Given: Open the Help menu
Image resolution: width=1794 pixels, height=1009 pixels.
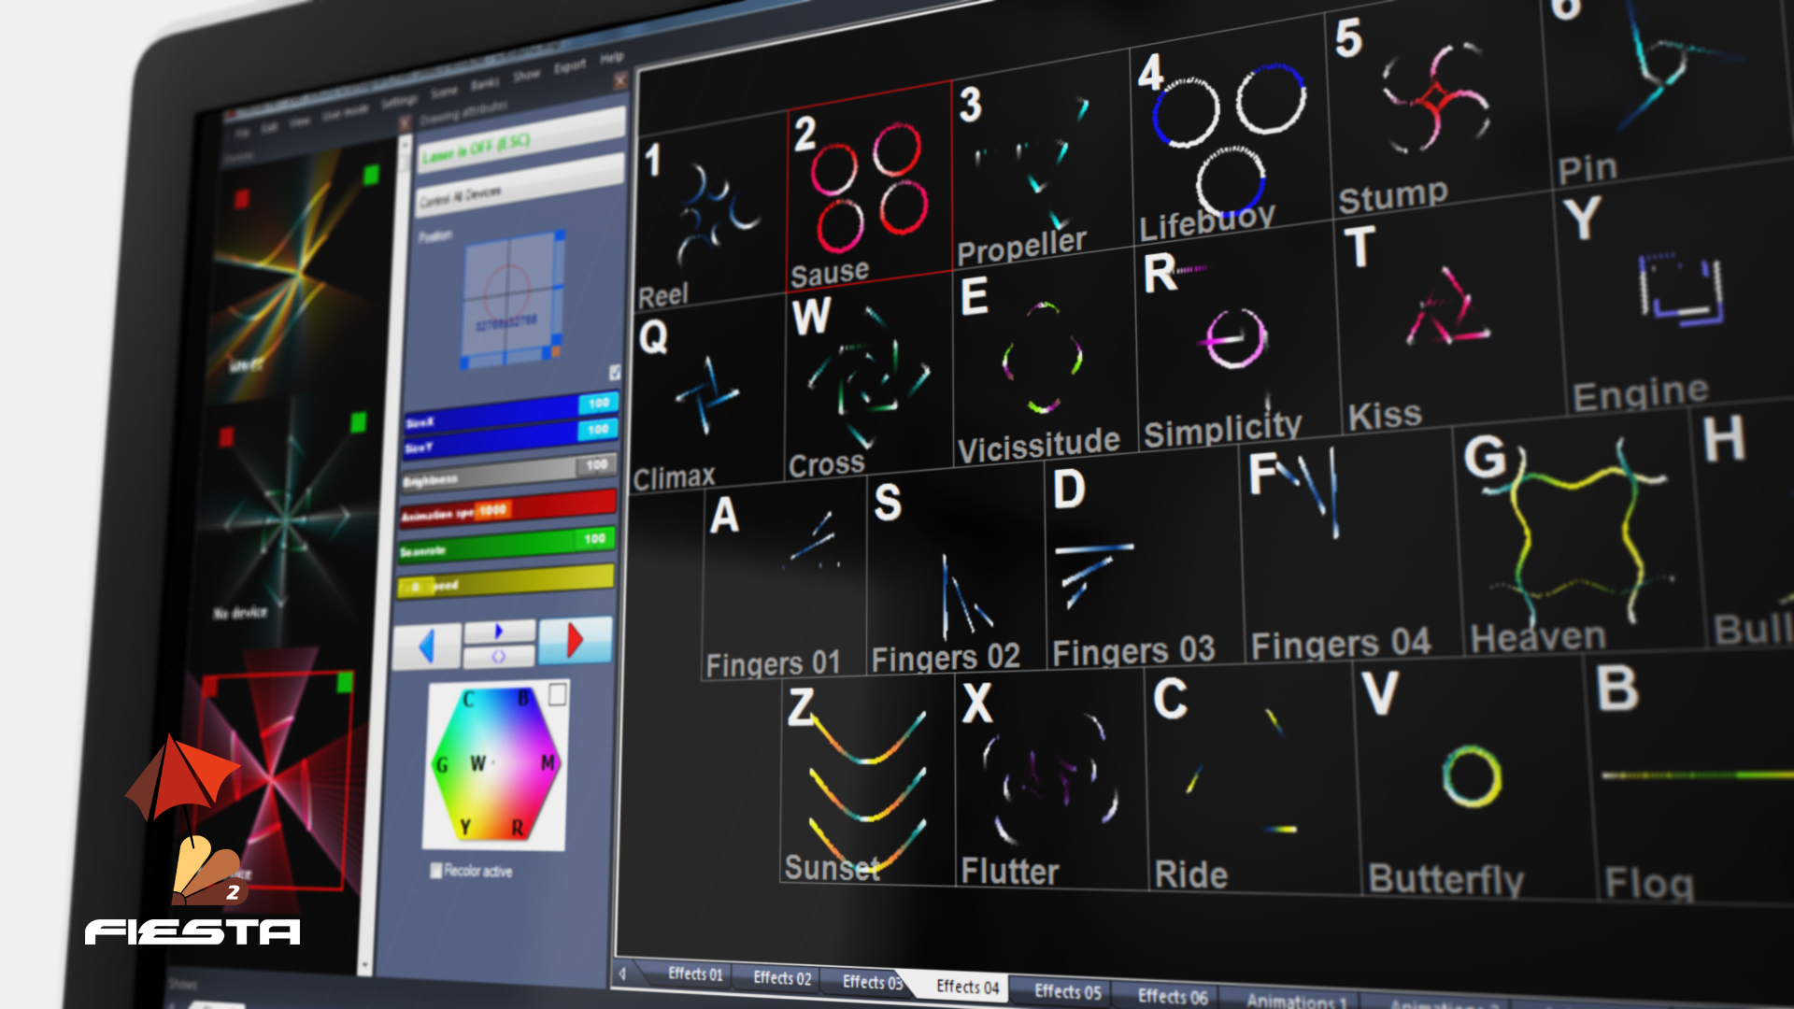Looking at the screenshot, I should point(611,58).
